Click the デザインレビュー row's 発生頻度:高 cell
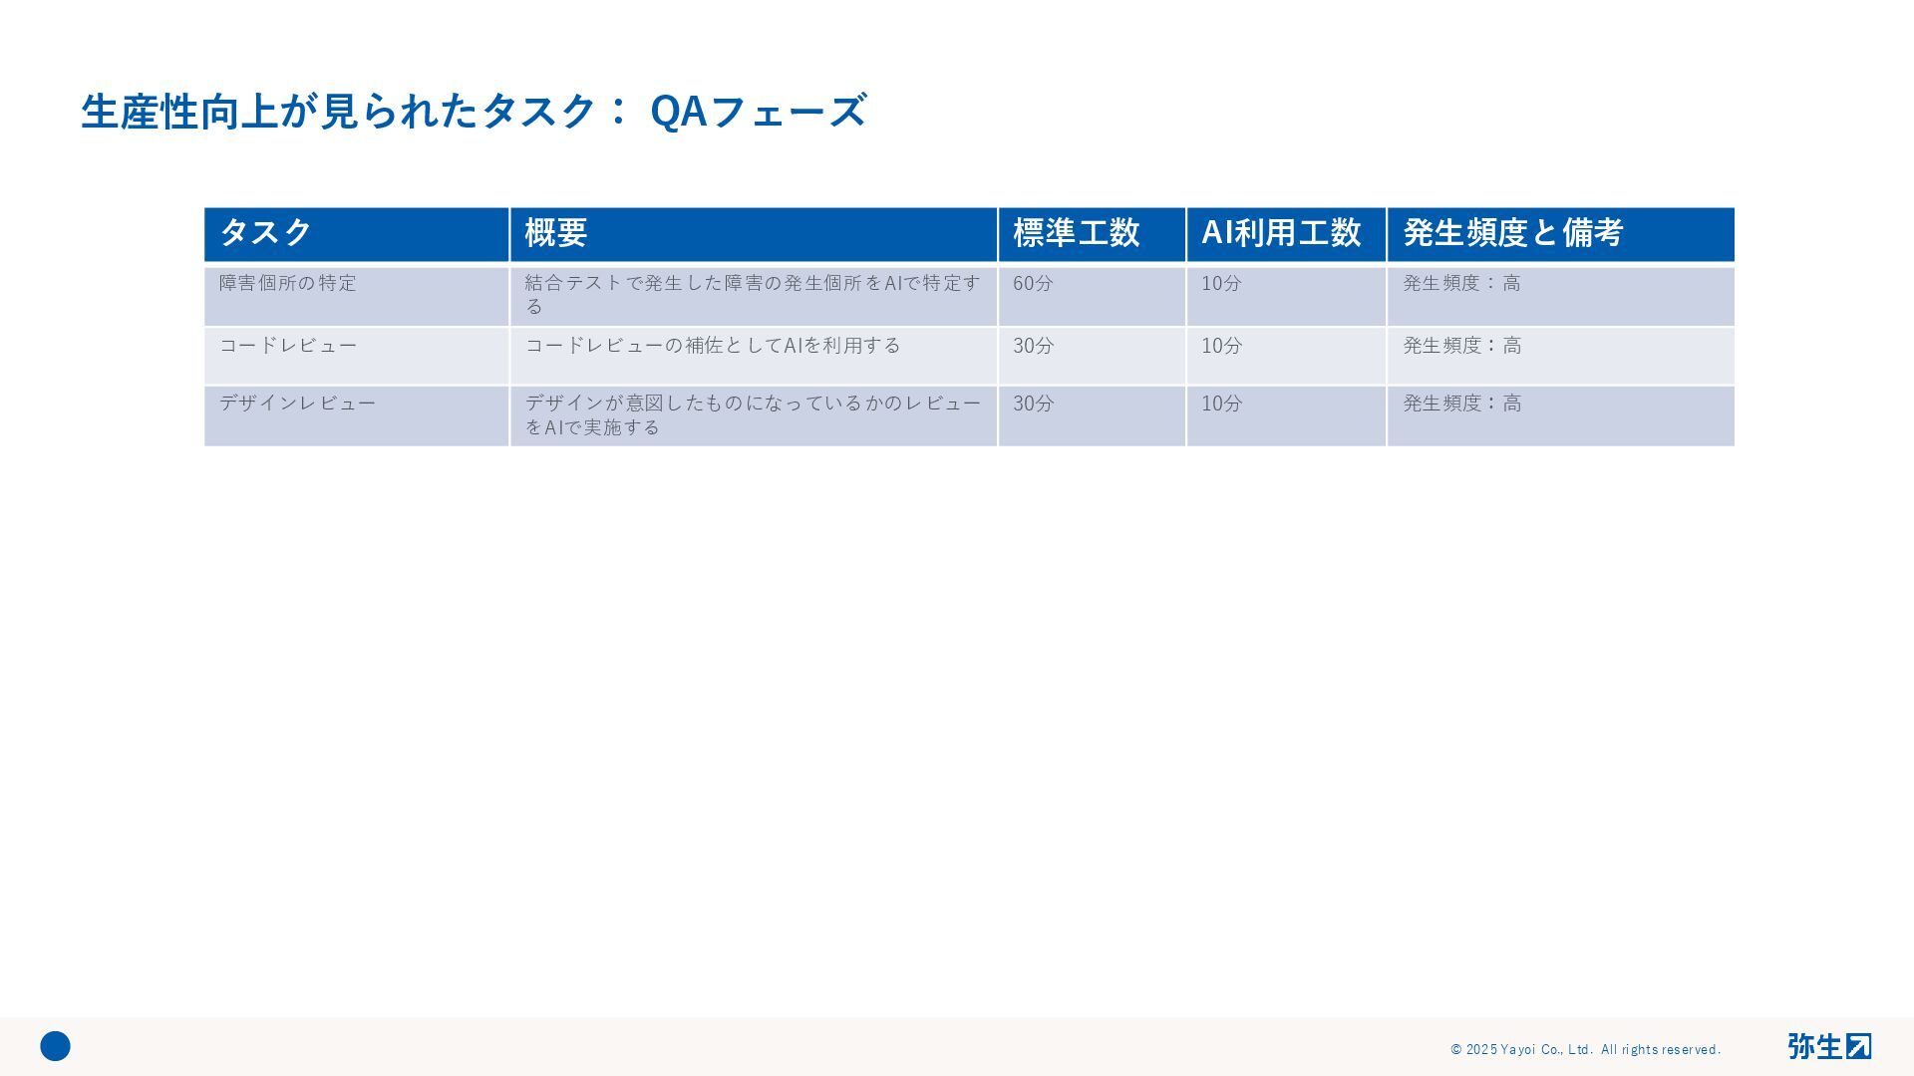This screenshot has width=1914, height=1076. click(1559, 415)
